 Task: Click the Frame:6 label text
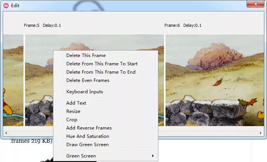tap(172, 25)
